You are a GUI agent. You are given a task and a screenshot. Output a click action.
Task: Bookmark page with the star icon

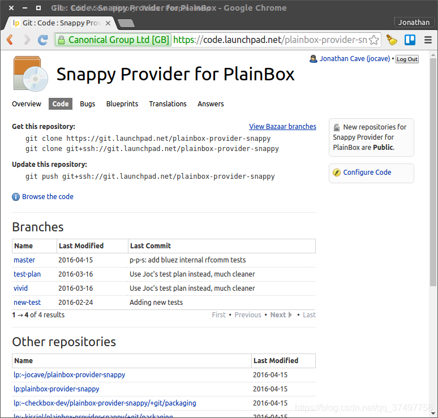click(x=373, y=40)
